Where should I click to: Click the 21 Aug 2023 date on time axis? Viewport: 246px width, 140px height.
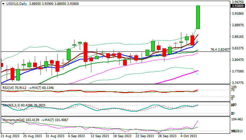(10, 136)
